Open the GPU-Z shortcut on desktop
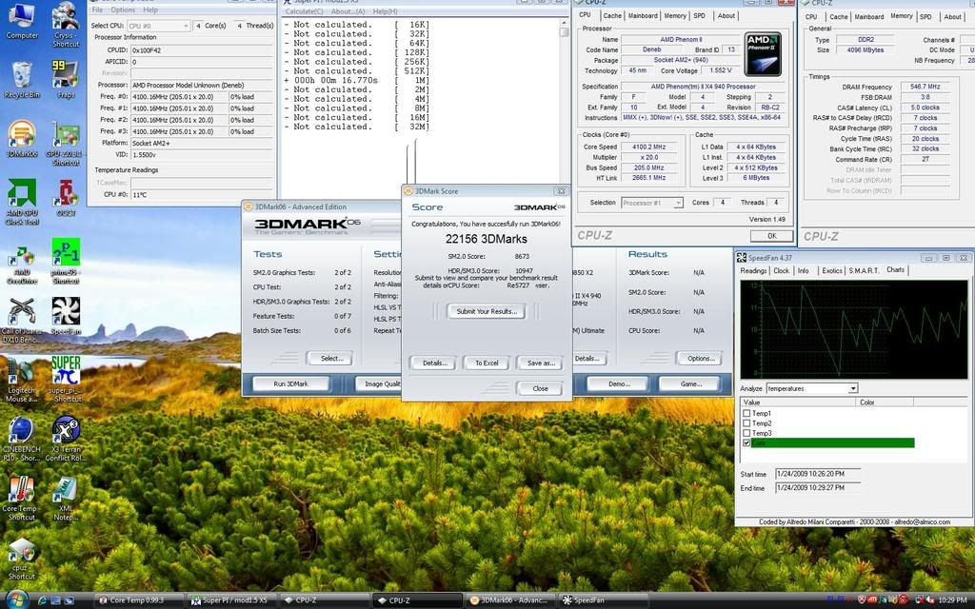 [x=66, y=144]
